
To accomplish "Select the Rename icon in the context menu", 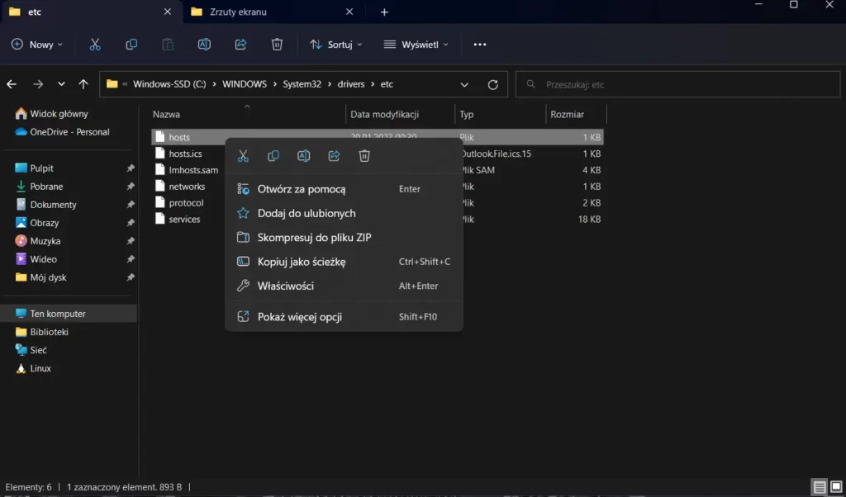I will point(303,155).
